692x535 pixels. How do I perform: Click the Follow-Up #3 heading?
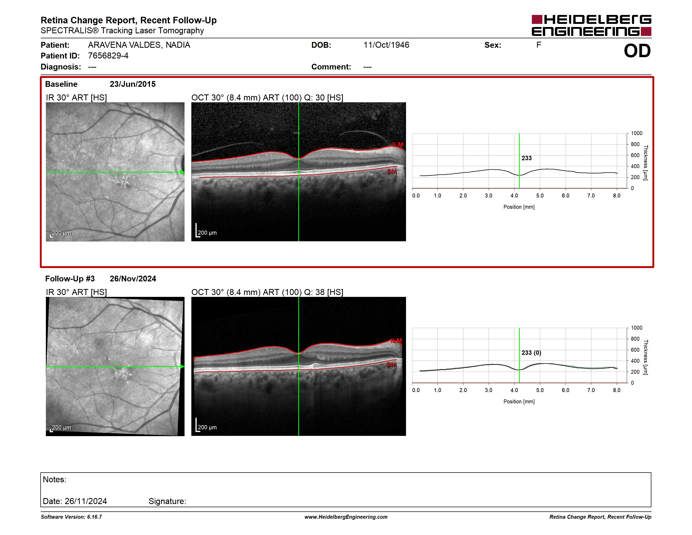pos(70,279)
